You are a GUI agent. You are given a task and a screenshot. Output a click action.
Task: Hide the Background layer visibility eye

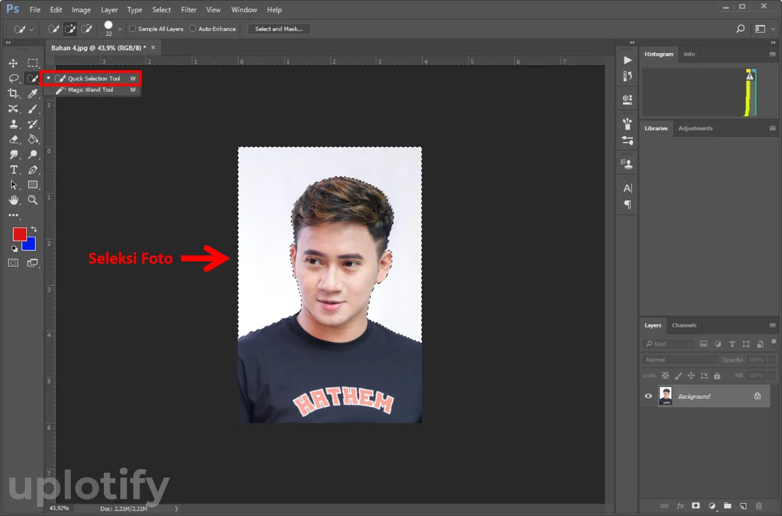click(x=649, y=396)
